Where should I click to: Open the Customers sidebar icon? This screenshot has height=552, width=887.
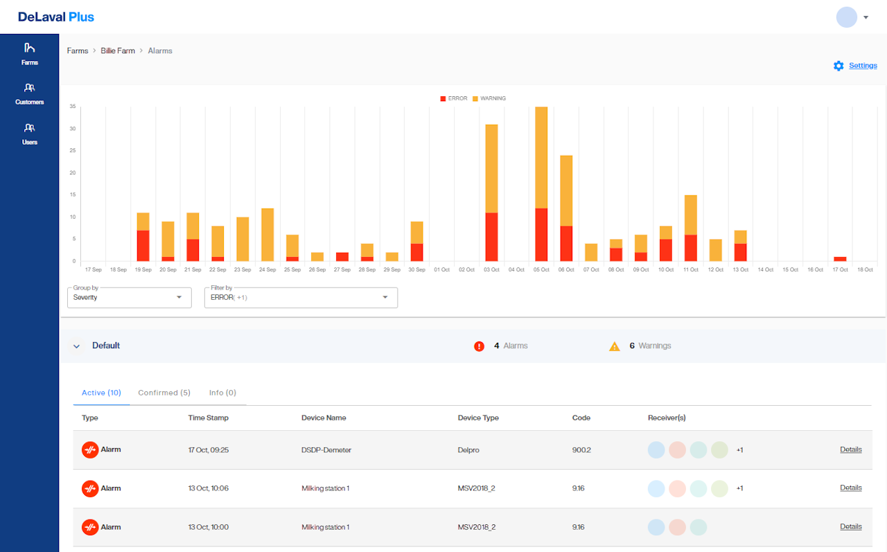click(x=29, y=89)
